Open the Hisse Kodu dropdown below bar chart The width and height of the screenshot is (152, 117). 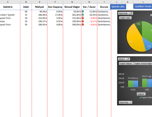click(x=126, y=102)
